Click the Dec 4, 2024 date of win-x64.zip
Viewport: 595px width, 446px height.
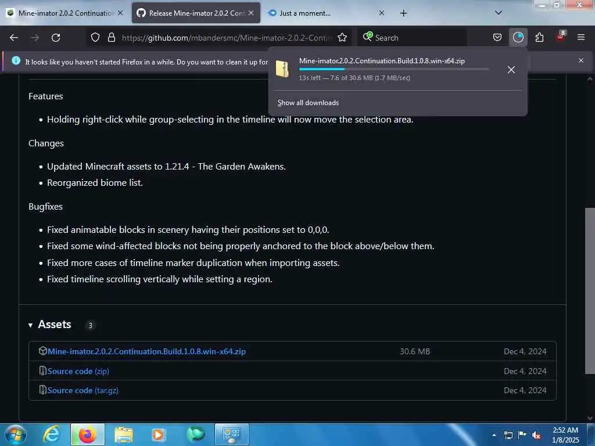coord(525,351)
